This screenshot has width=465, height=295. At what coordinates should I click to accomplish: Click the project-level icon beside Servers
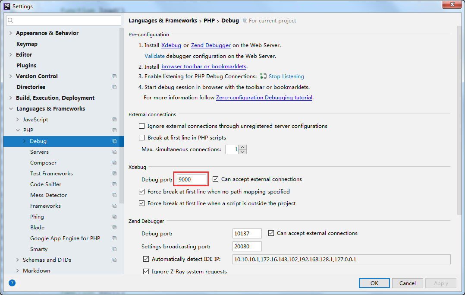pyautogui.click(x=114, y=152)
